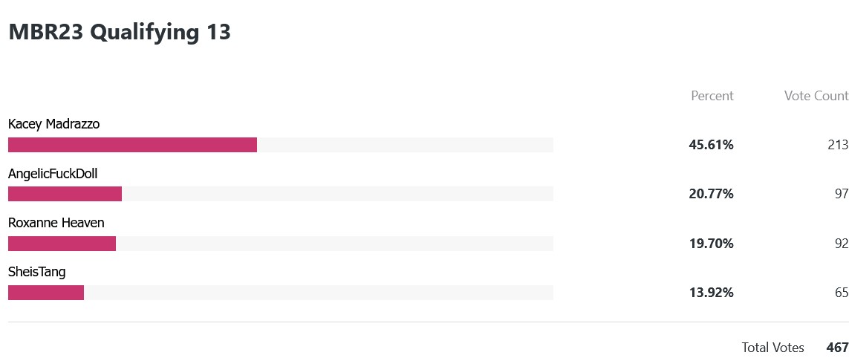Viewport: 849px width, 358px height.
Task: Click the Vote Count column header
Action: pyautogui.click(x=816, y=96)
